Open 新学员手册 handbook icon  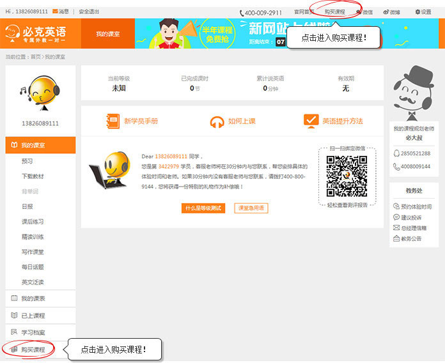[x=113, y=121]
